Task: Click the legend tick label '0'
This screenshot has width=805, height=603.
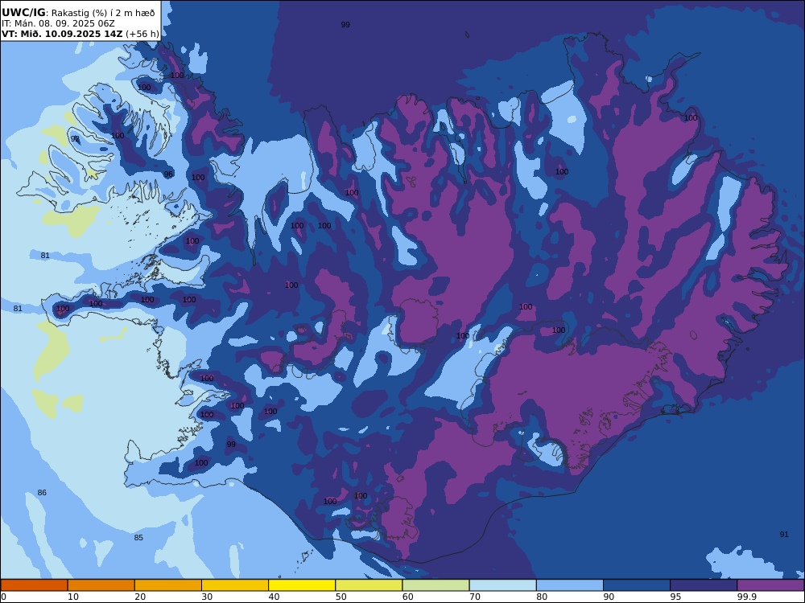Action: [x=3, y=597]
